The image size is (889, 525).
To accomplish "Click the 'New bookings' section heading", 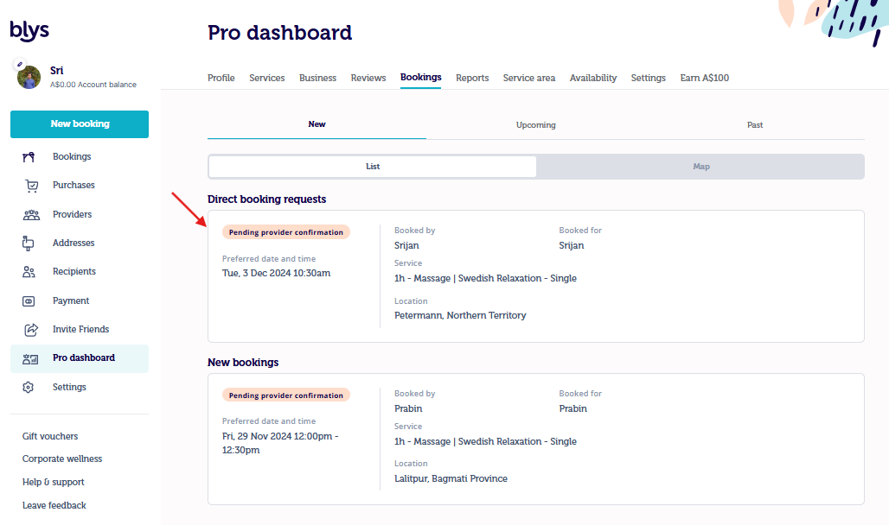I will pyautogui.click(x=243, y=363).
